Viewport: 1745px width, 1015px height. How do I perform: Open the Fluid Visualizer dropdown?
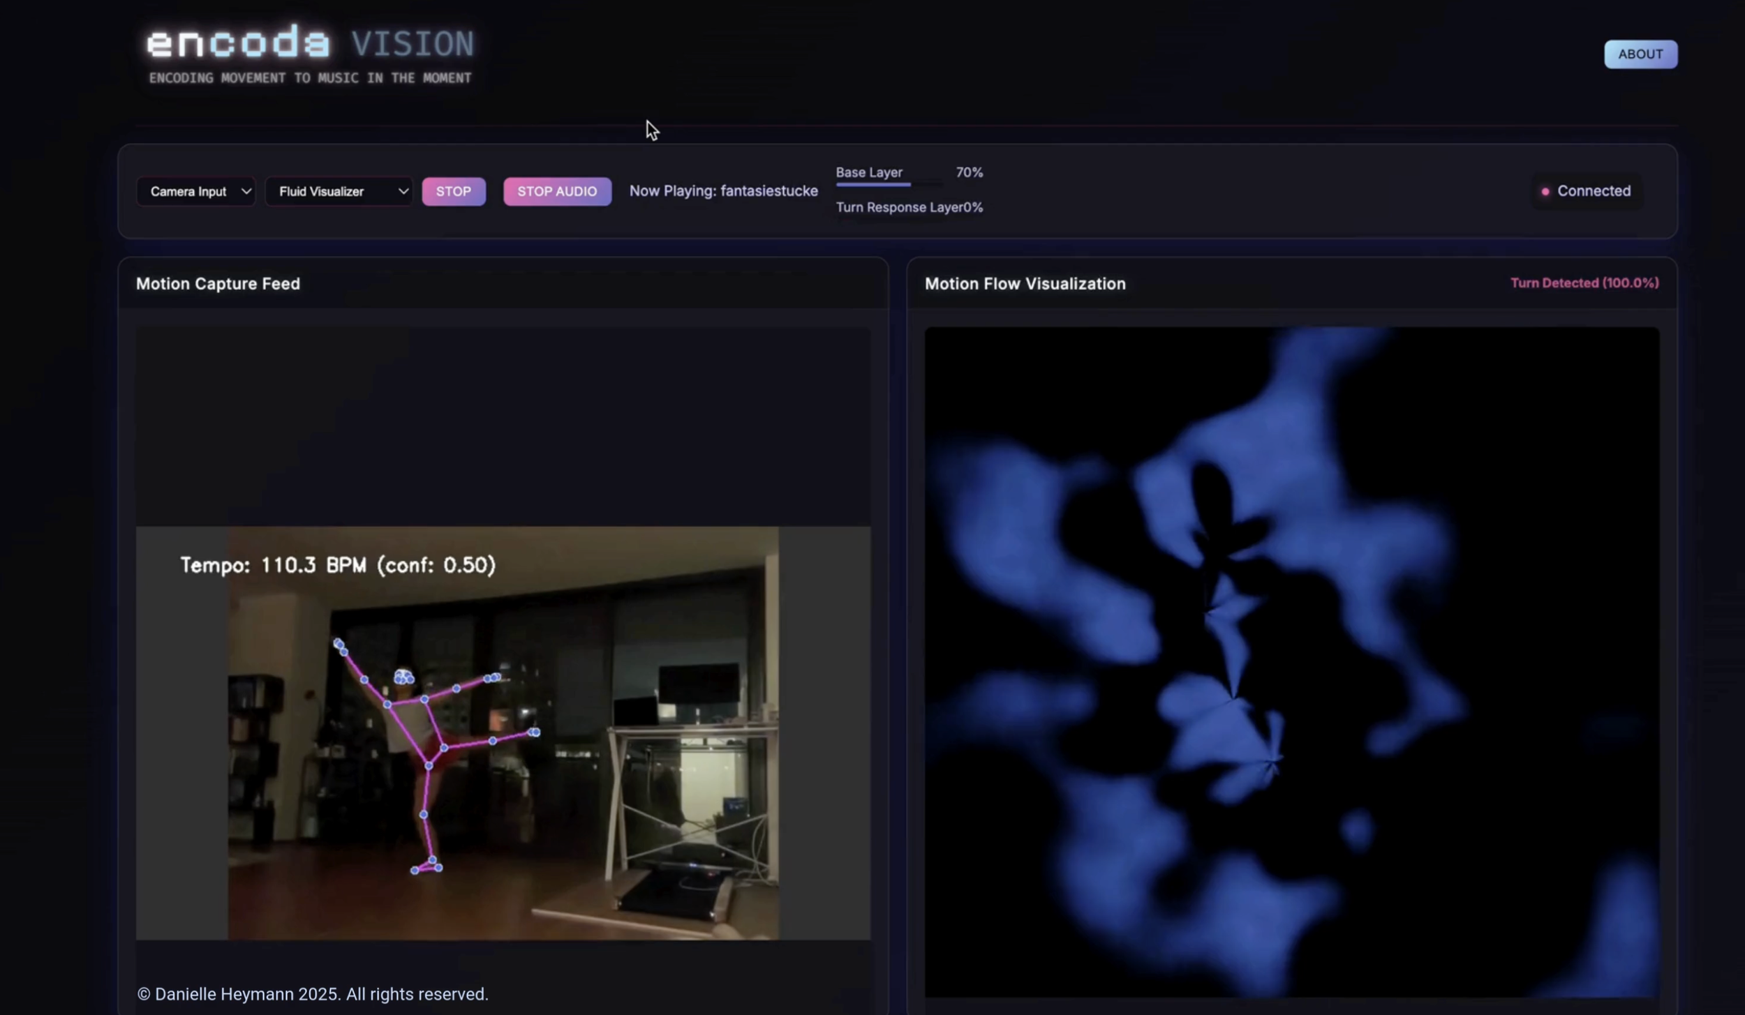[x=339, y=191]
